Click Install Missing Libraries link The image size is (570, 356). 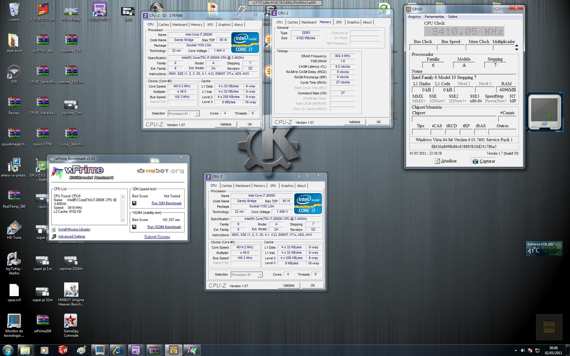click(74, 229)
